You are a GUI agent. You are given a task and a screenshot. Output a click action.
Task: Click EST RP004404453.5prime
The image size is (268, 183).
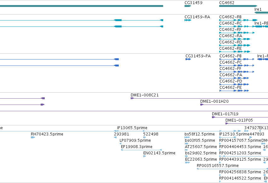pyautogui.click(x=240, y=147)
